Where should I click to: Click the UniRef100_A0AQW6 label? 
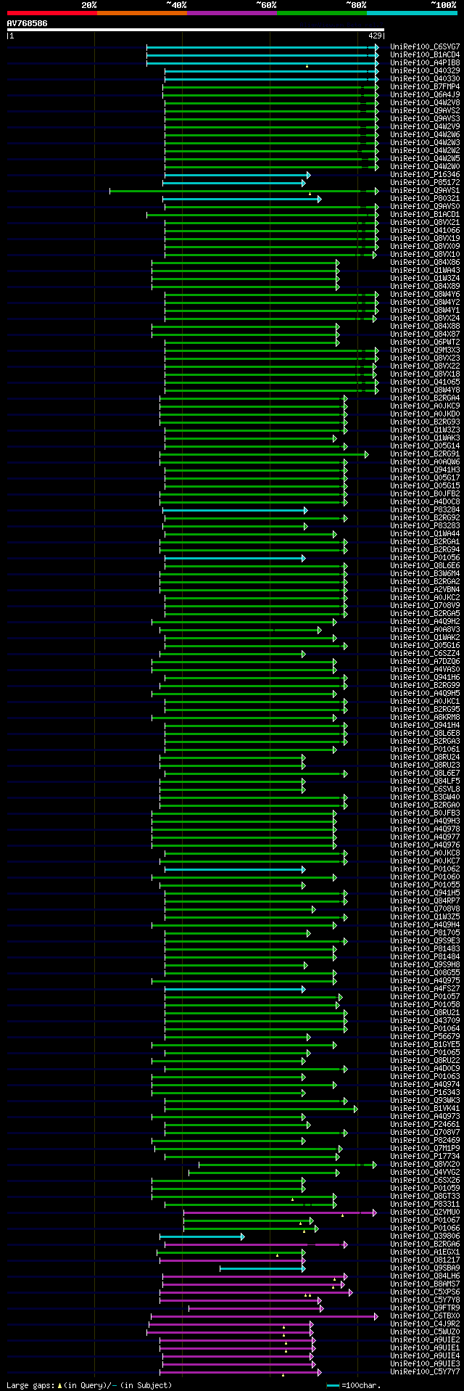click(x=425, y=461)
